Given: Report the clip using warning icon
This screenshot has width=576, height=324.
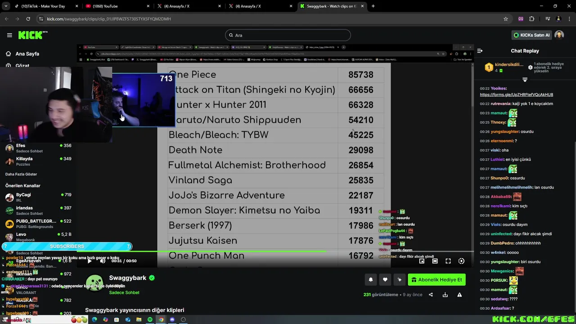Looking at the screenshot, I should [x=459, y=295].
